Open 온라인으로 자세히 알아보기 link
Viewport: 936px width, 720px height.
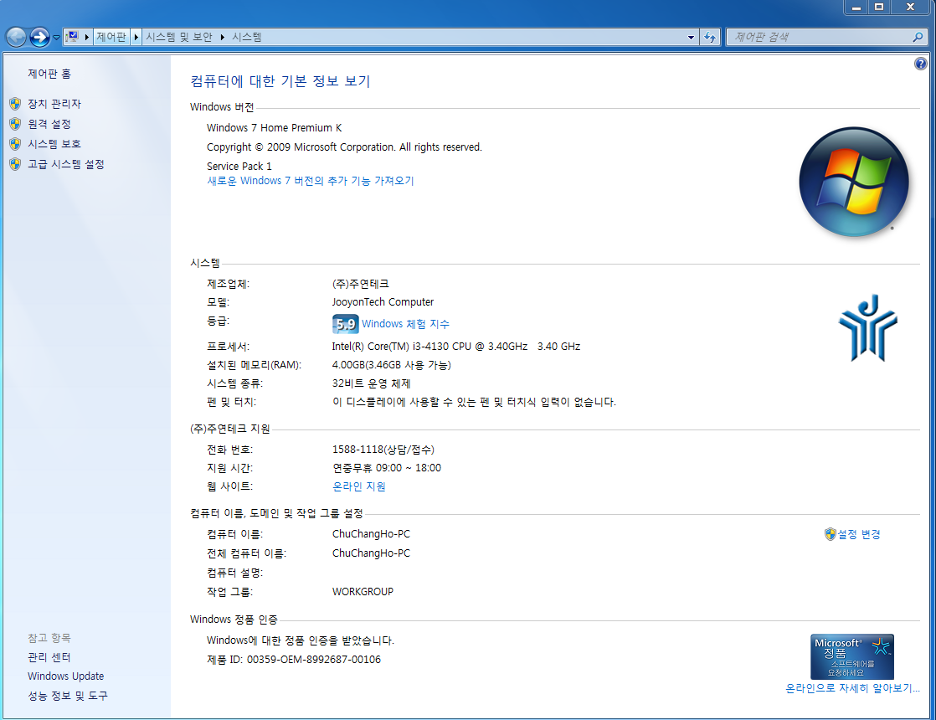point(852,688)
